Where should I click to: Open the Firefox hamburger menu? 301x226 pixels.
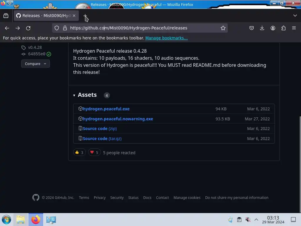pos(294,28)
